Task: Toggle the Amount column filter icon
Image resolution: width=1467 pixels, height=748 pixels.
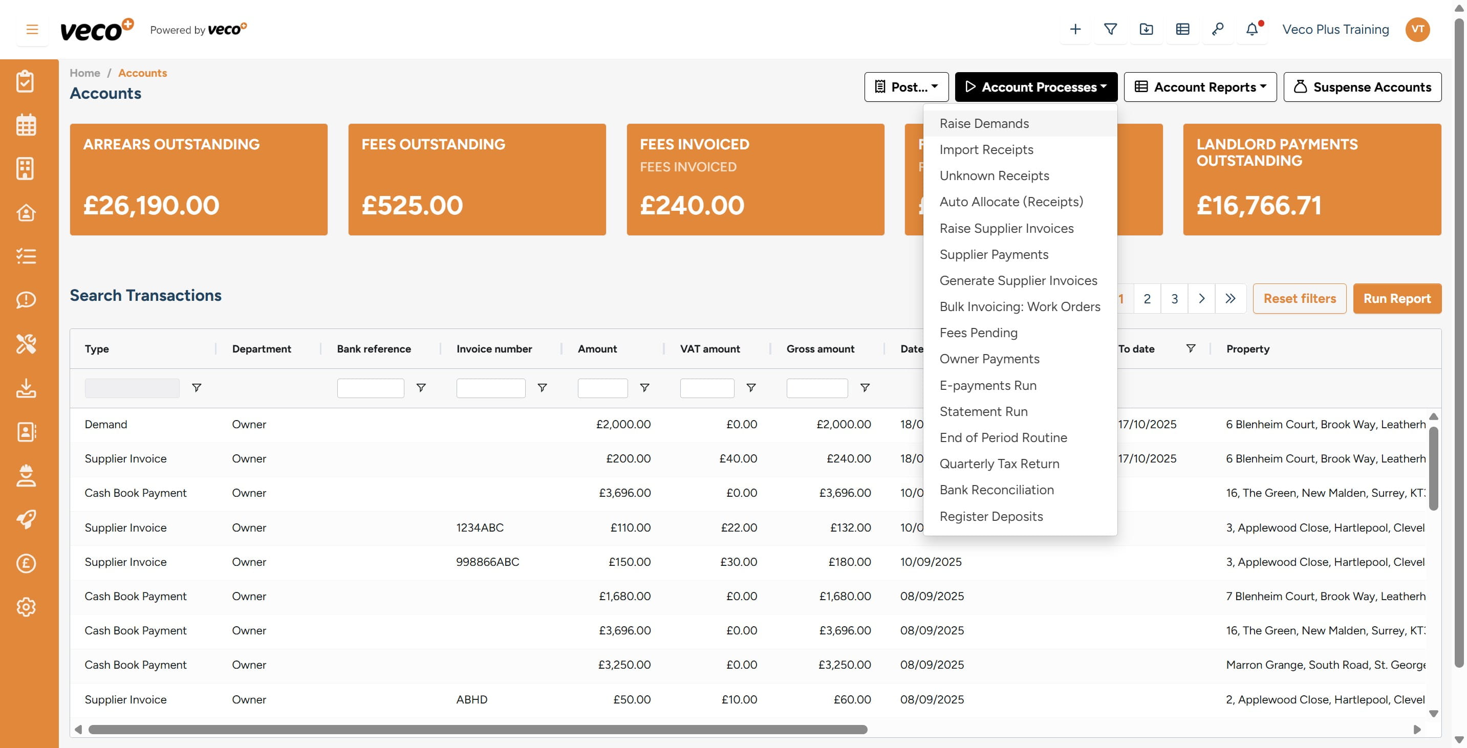Action: tap(644, 388)
